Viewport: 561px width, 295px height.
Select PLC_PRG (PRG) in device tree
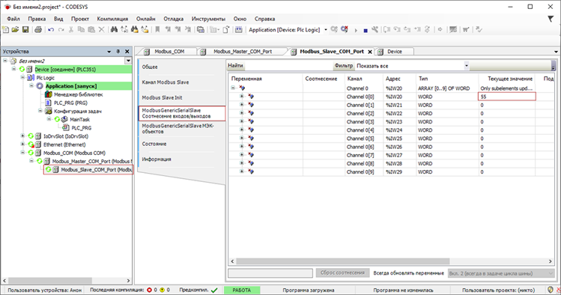pyautogui.click(x=70, y=103)
